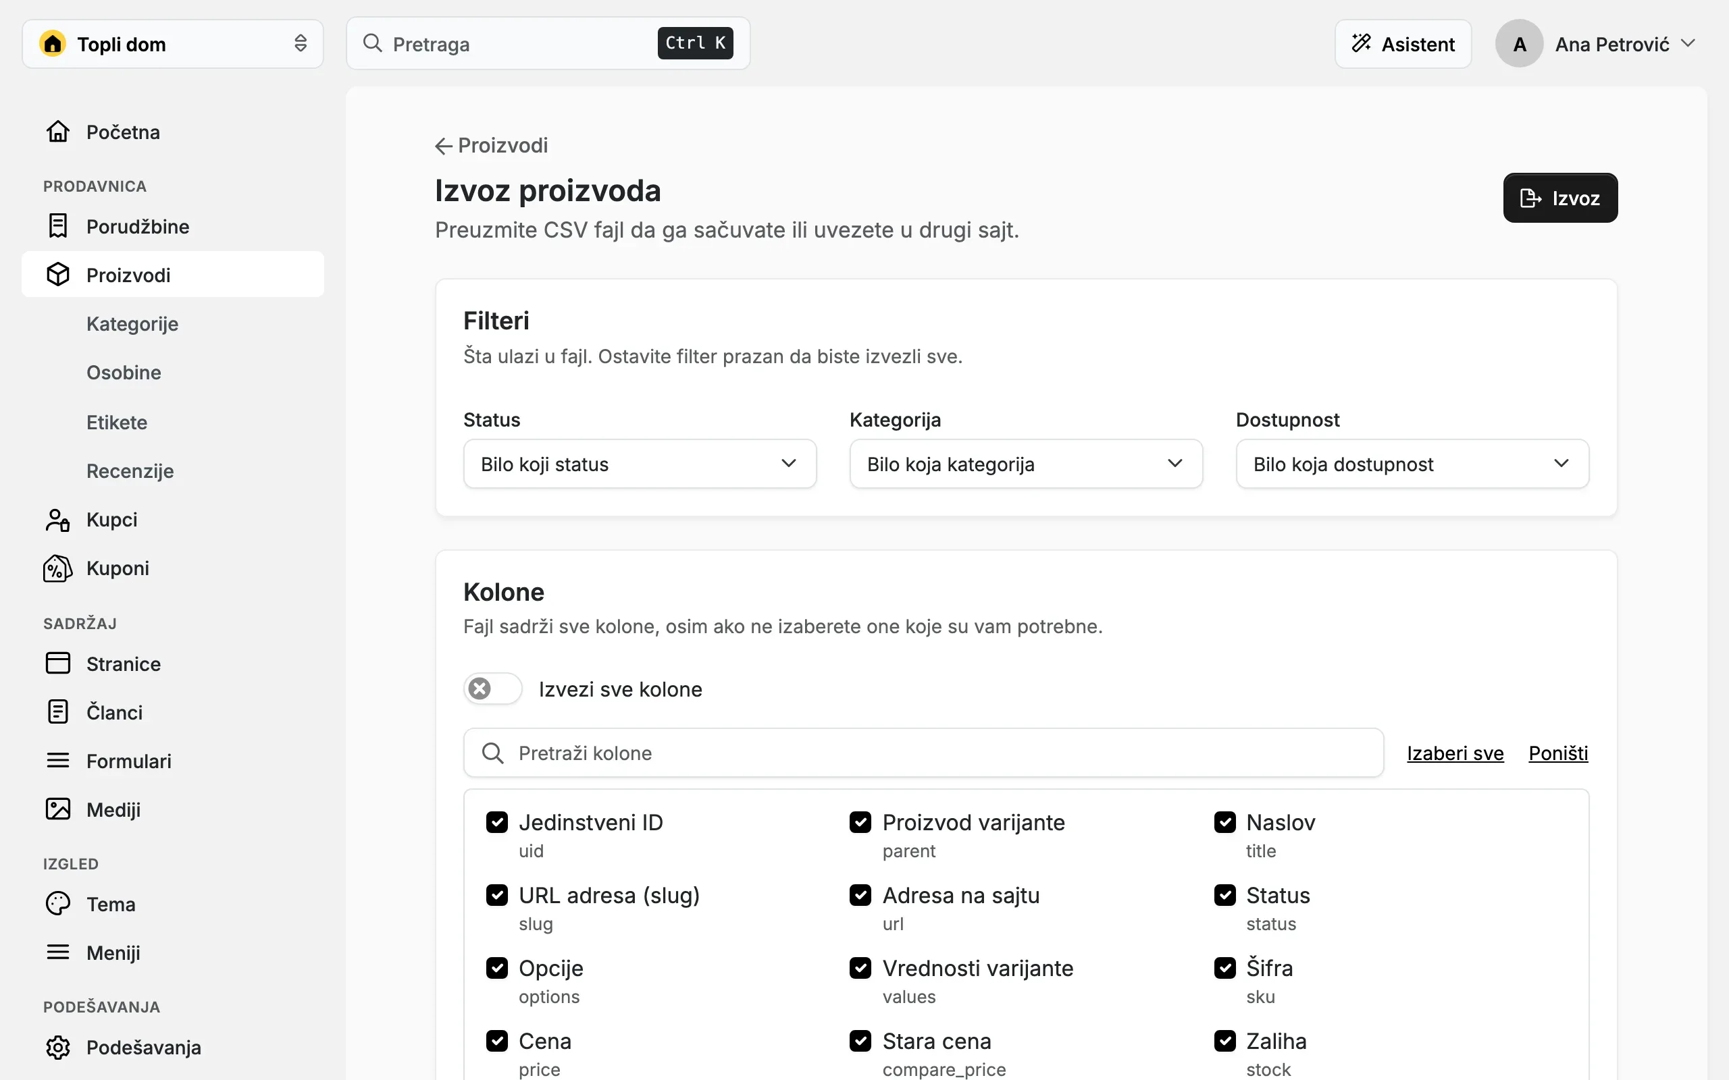This screenshot has height=1080, width=1729.
Task: Click the Mediji image icon
Action: [x=58, y=809]
